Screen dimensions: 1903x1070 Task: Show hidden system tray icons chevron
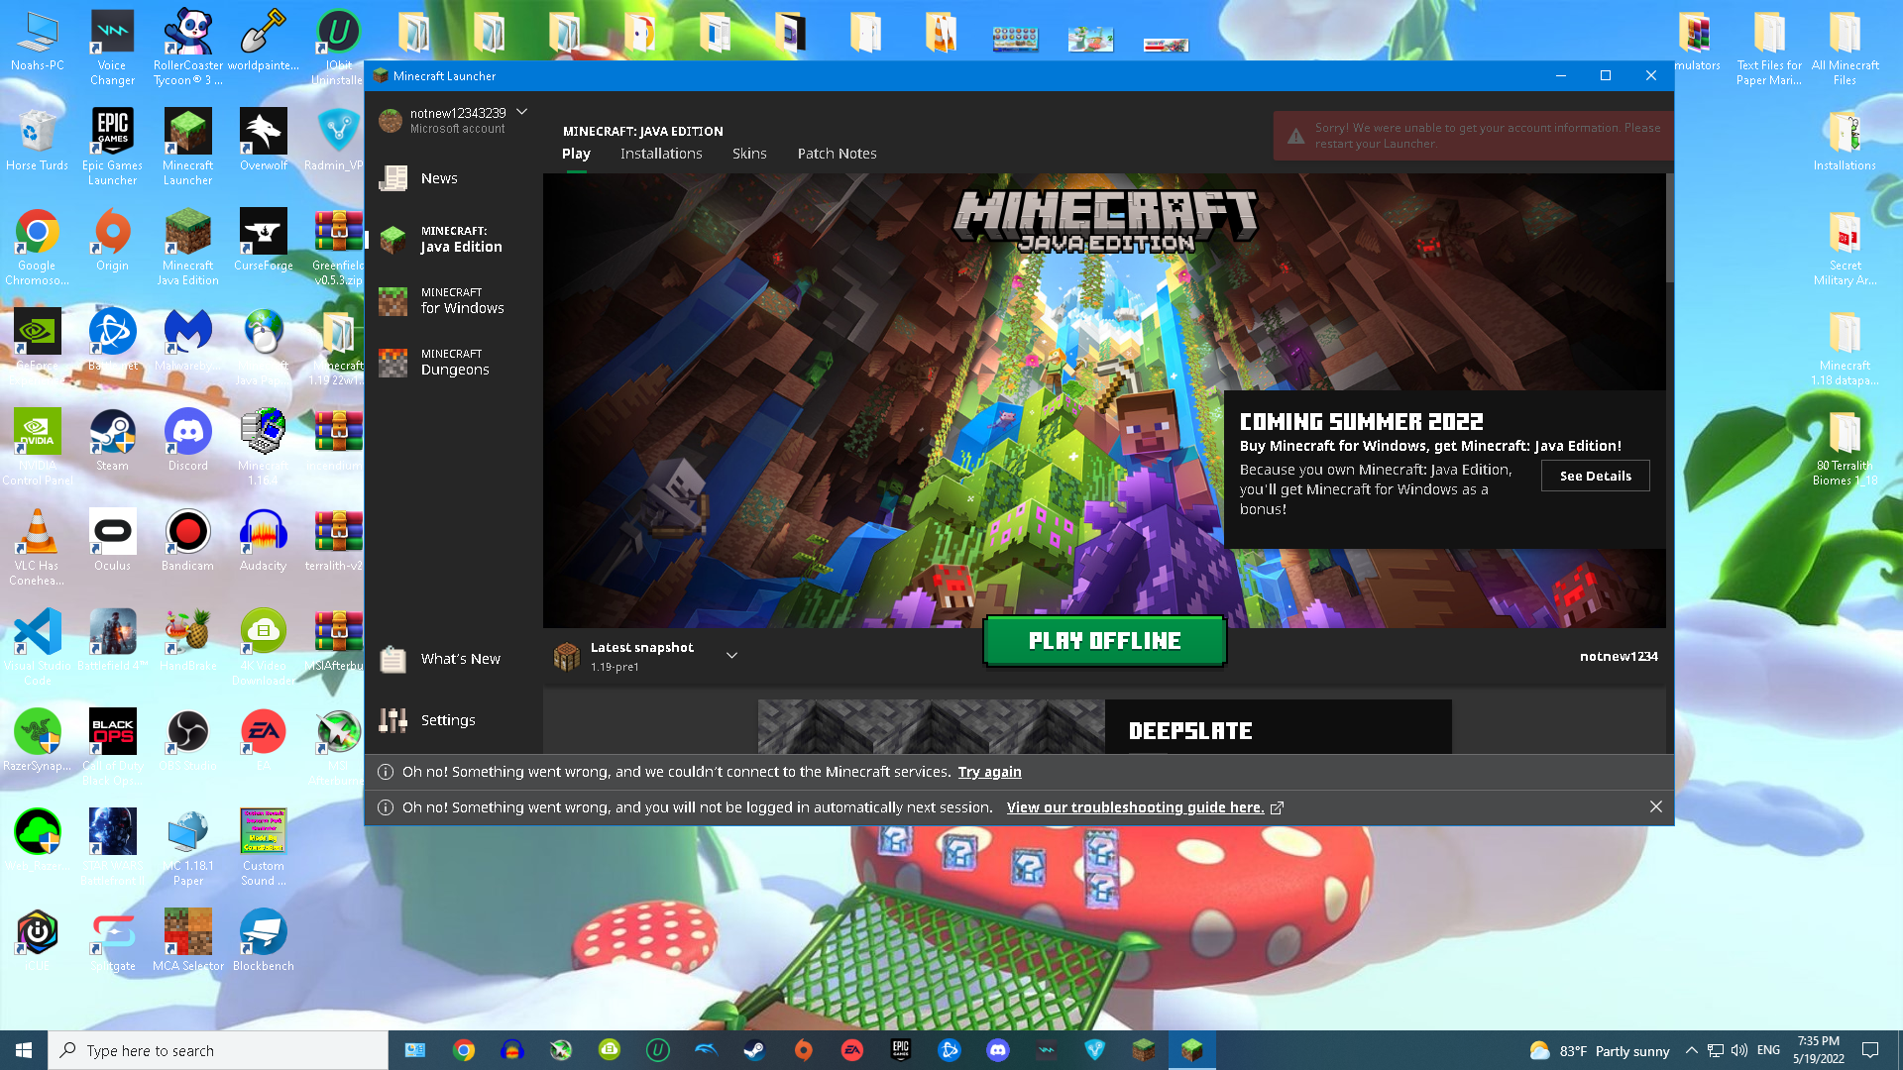[1691, 1050]
